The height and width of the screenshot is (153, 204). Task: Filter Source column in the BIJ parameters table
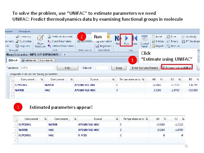point(113,79)
